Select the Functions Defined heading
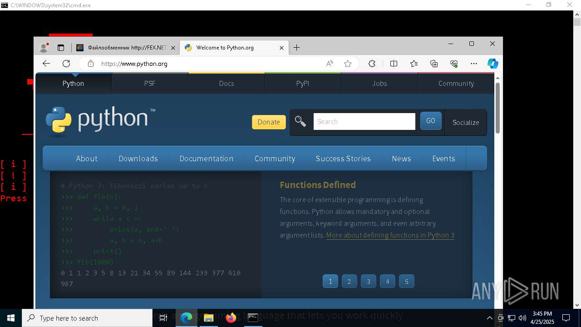Image resolution: width=581 pixels, height=327 pixels. [318, 185]
